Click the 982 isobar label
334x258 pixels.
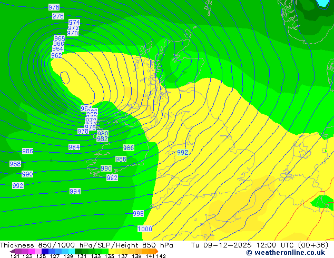point(102,139)
